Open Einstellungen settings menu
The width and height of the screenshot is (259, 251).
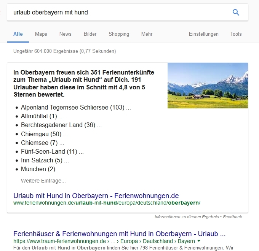coord(204,34)
